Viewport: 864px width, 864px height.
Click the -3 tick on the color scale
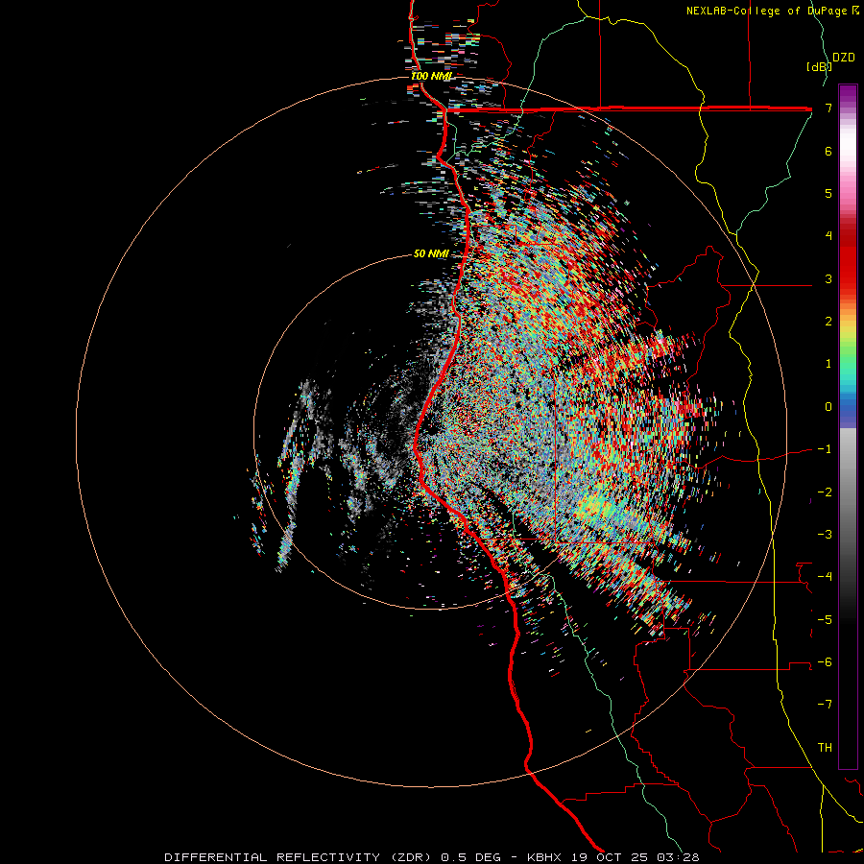825,535
